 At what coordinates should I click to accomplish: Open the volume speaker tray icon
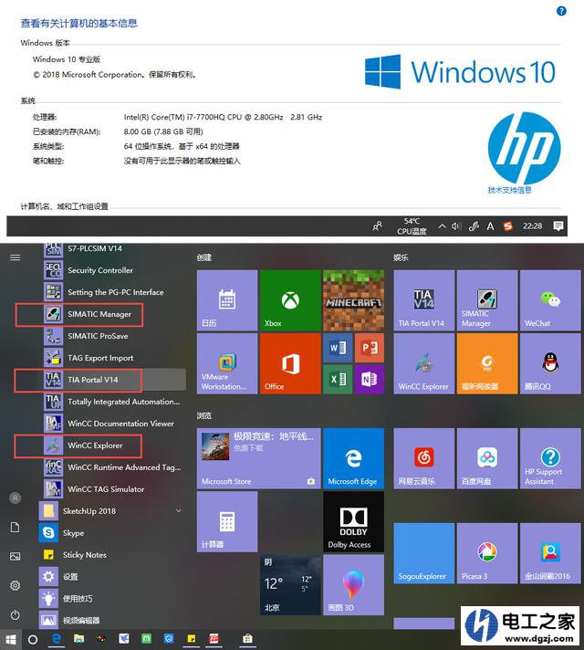point(456,226)
